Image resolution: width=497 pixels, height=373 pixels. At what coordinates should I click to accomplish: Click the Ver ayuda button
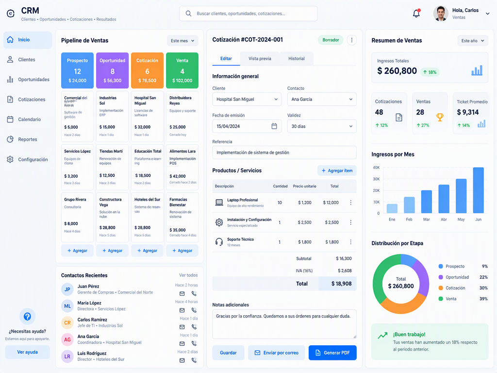[x=28, y=352]
